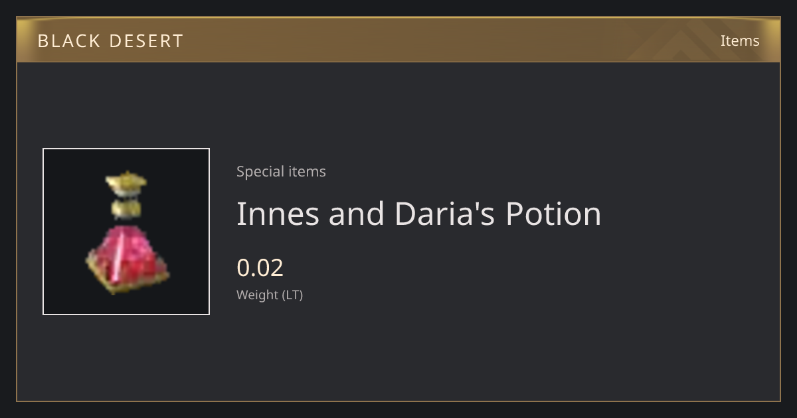Click the red potion bottle icon

126,232
